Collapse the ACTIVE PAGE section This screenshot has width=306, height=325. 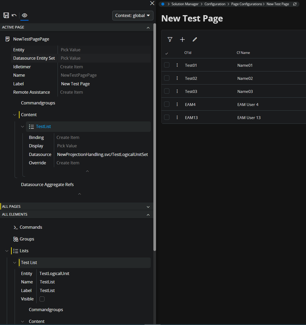pyautogui.click(x=148, y=27)
